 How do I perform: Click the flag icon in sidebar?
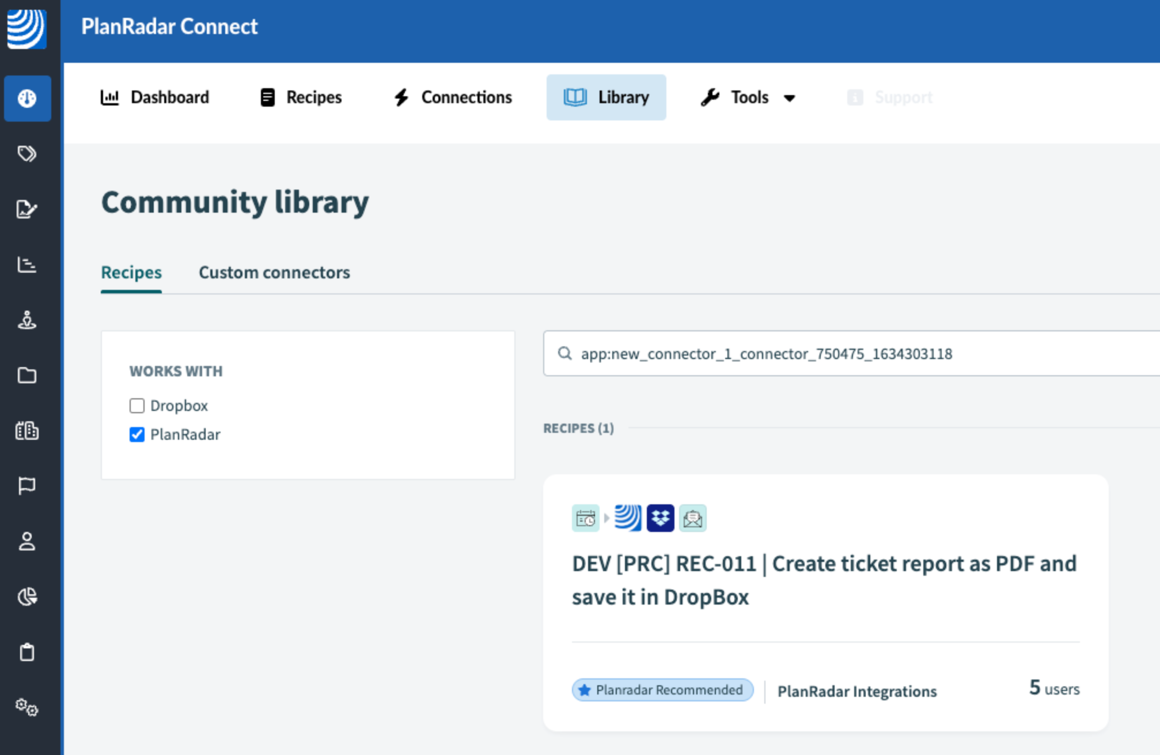[x=27, y=486]
